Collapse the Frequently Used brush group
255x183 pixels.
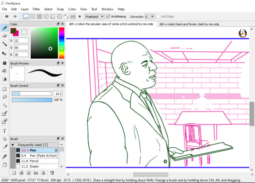[13, 145]
